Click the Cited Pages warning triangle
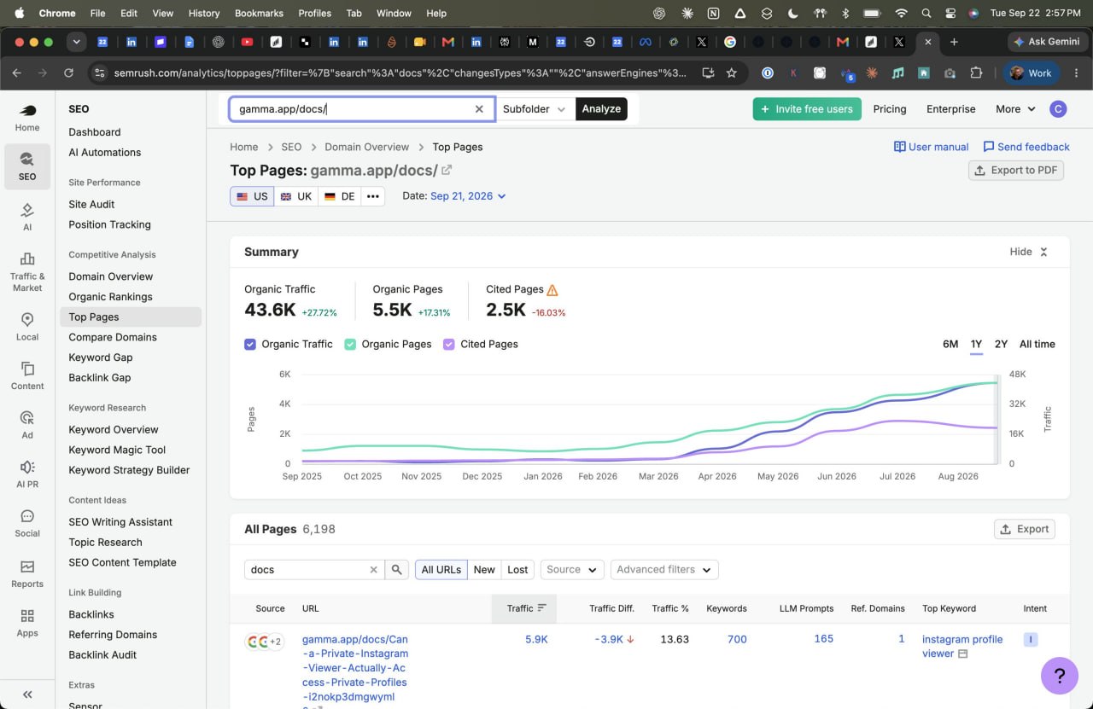The height and width of the screenshot is (709, 1093). [552, 289]
